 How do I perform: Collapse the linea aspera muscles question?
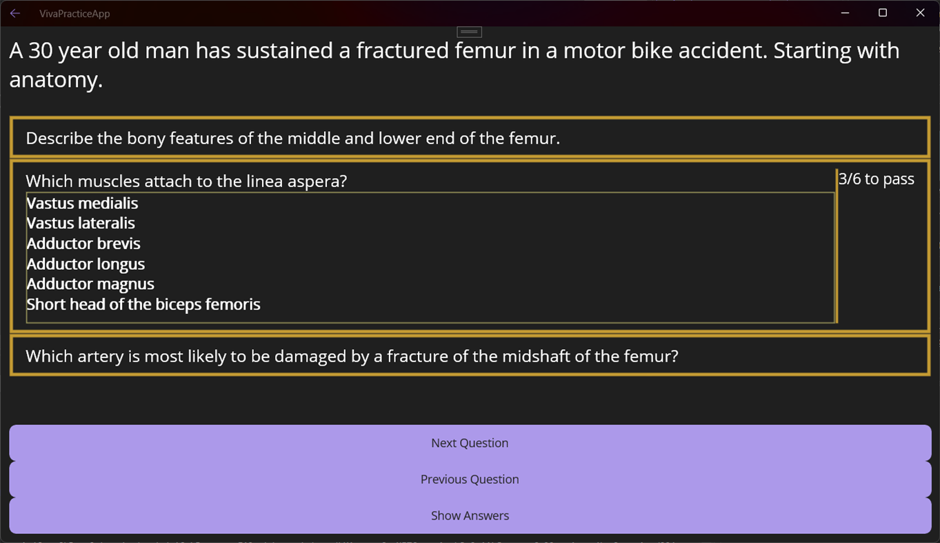[x=186, y=181]
